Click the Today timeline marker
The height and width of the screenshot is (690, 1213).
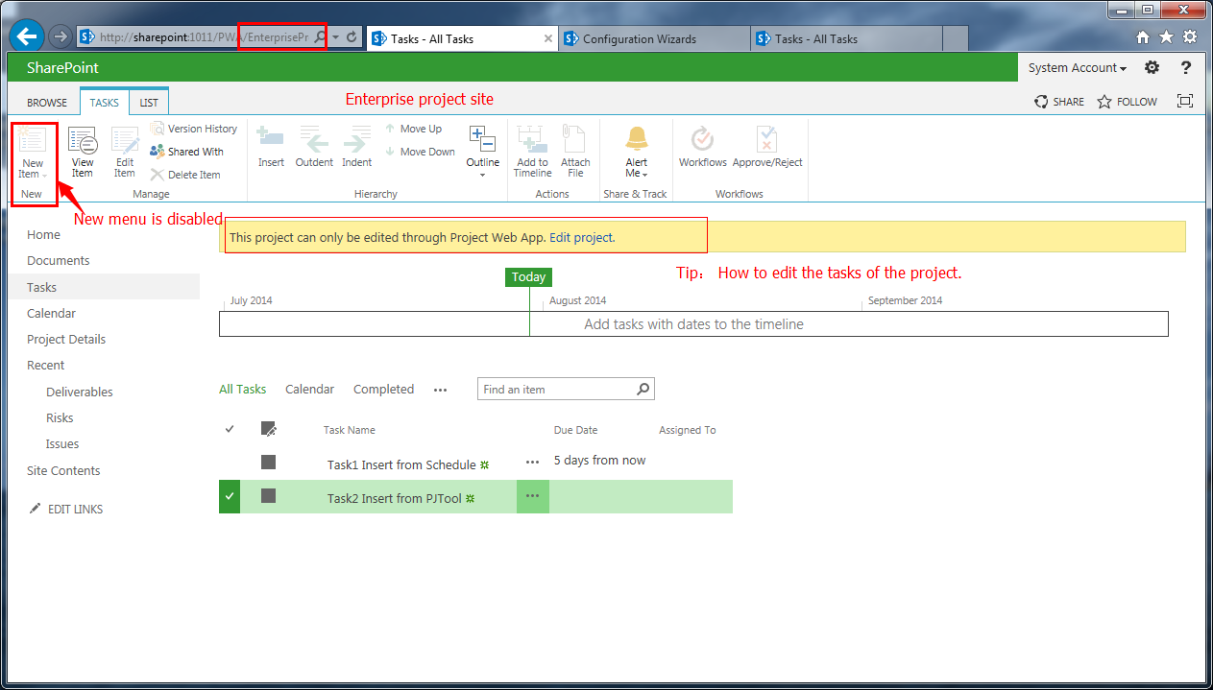click(528, 277)
